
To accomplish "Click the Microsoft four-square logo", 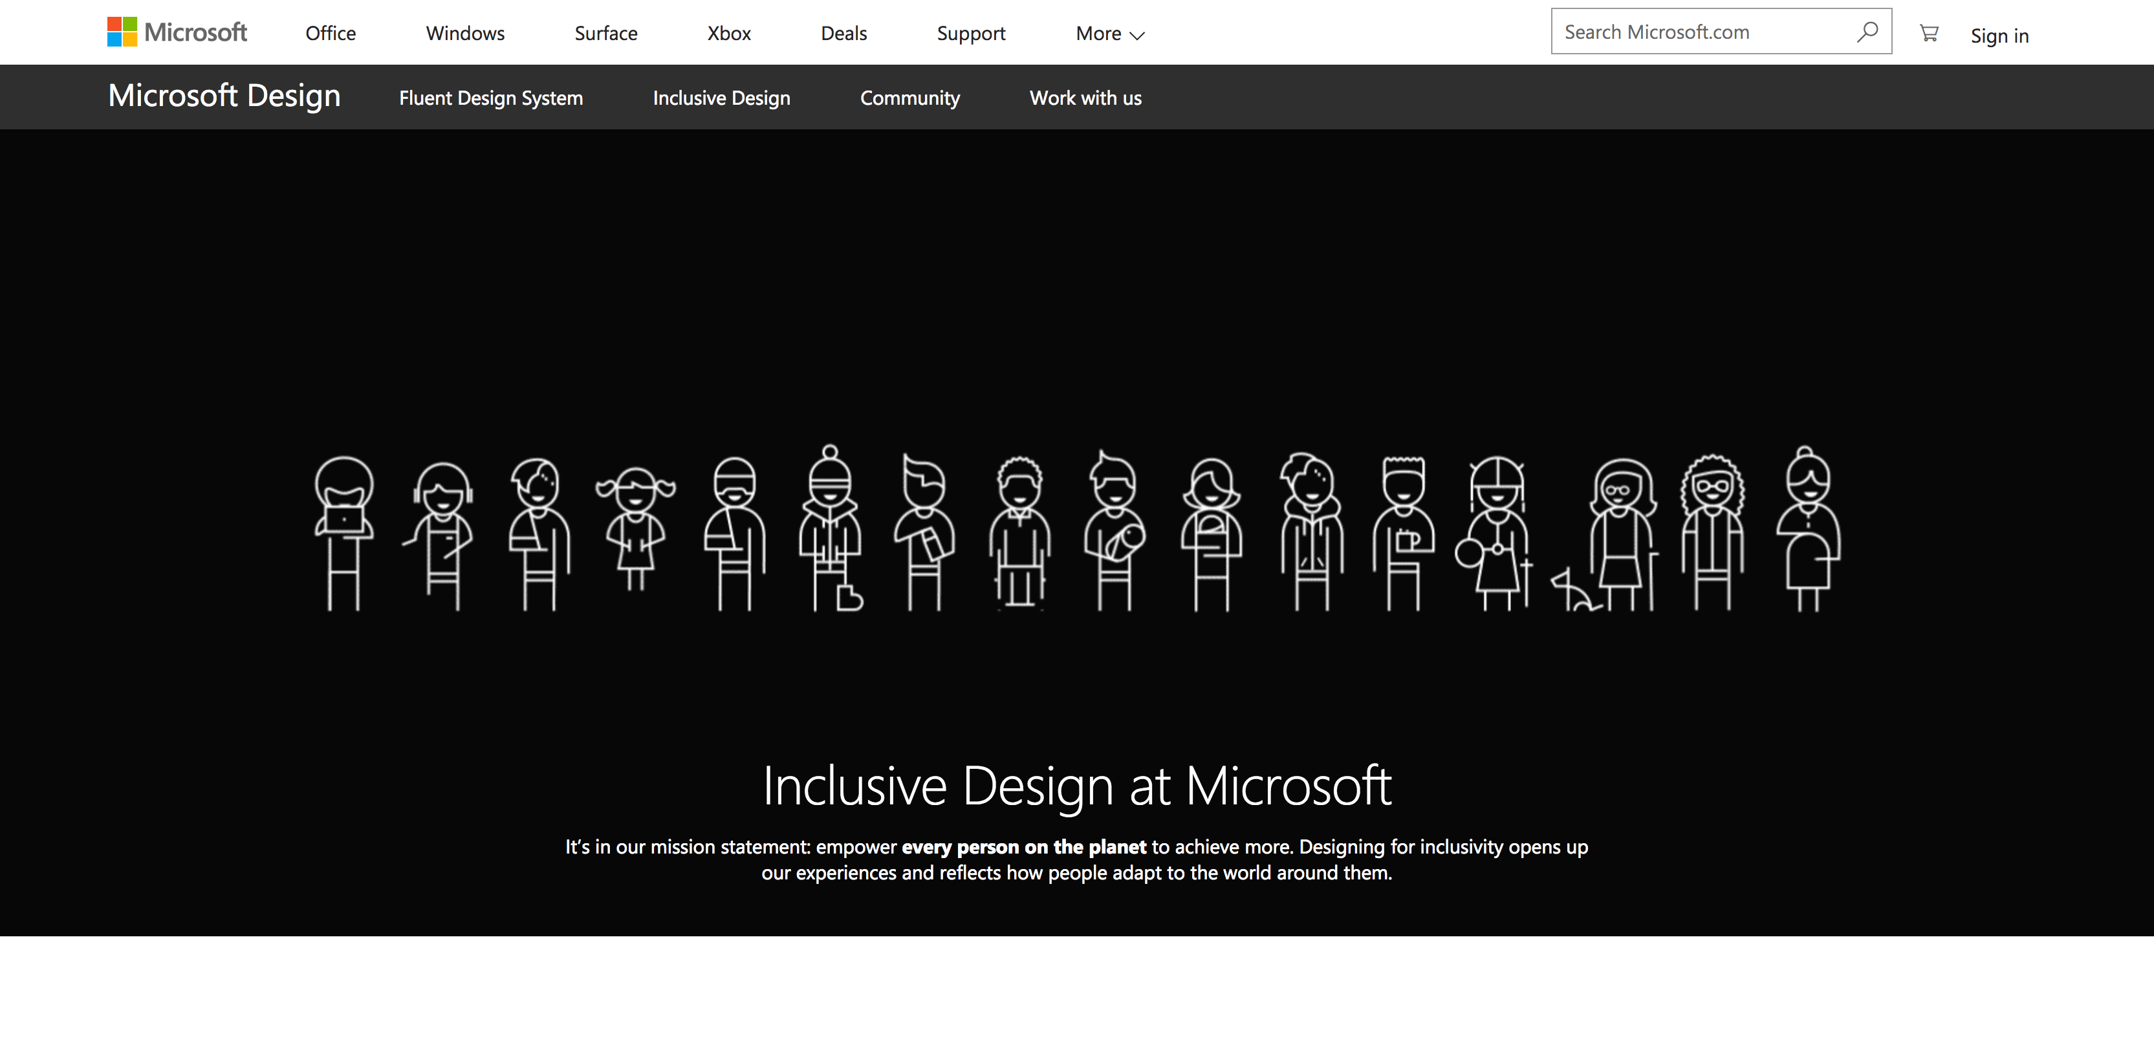I will tap(122, 32).
